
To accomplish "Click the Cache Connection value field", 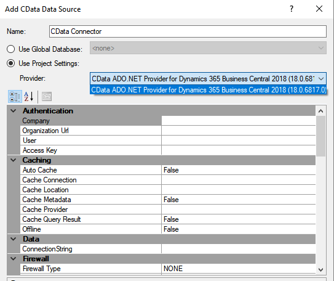I will (x=239, y=180).
